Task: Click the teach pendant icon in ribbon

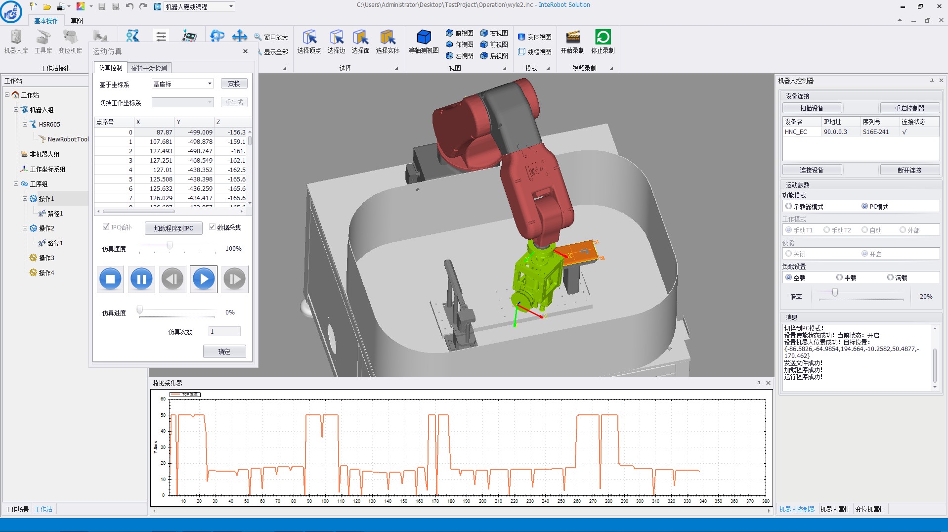Action: click(189, 36)
